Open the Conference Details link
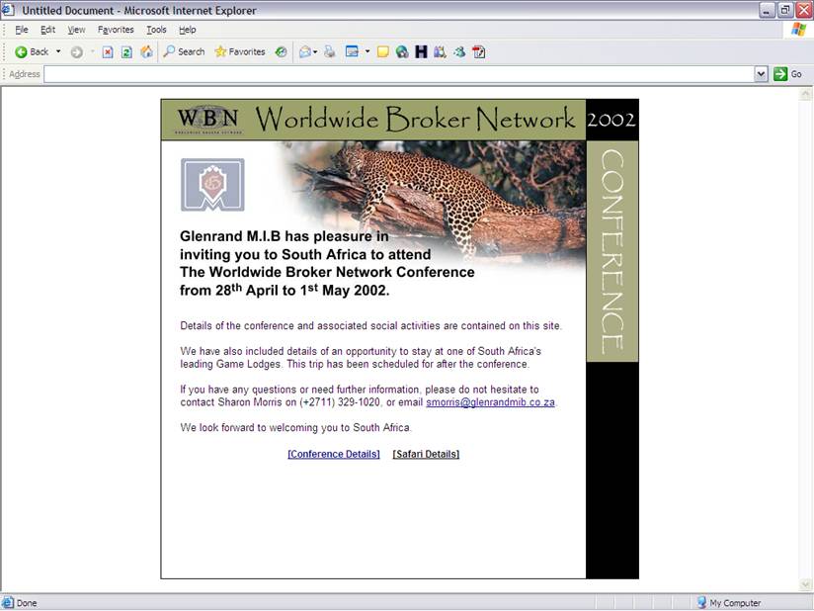The height and width of the screenshot is (611, 814). pyautogui.click(x=334, y=454)
